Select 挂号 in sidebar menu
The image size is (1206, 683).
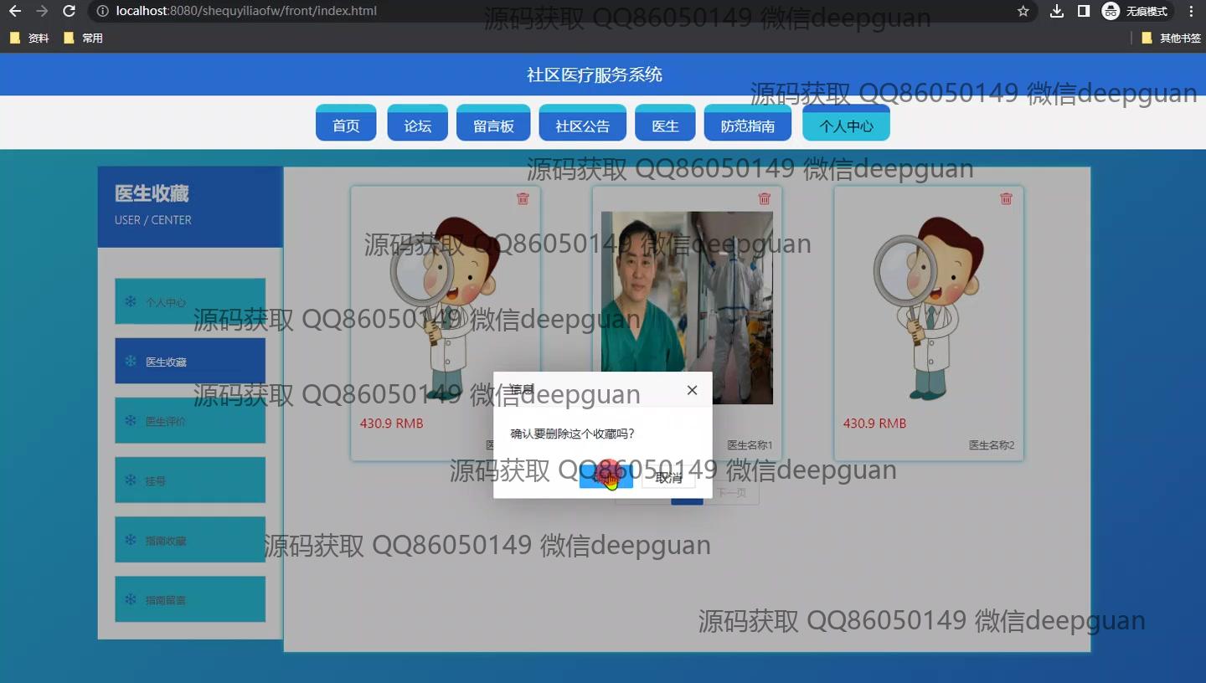point(190,480)
